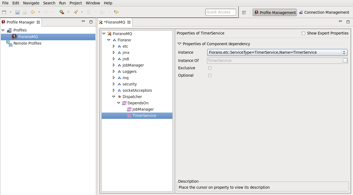Viewport: 353px width, 195px height.
Task: Click the forward navigation arrow icon
Action: [x=46, y=12]
